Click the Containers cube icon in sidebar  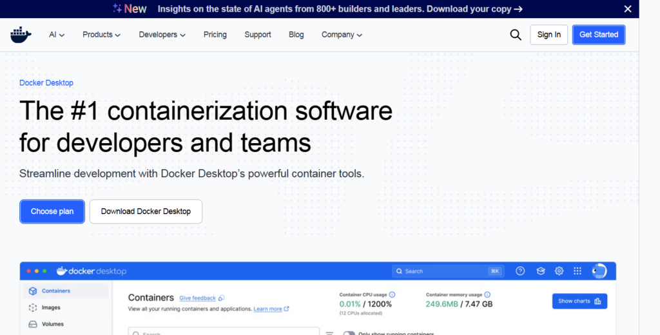click(x=33, y=291)
